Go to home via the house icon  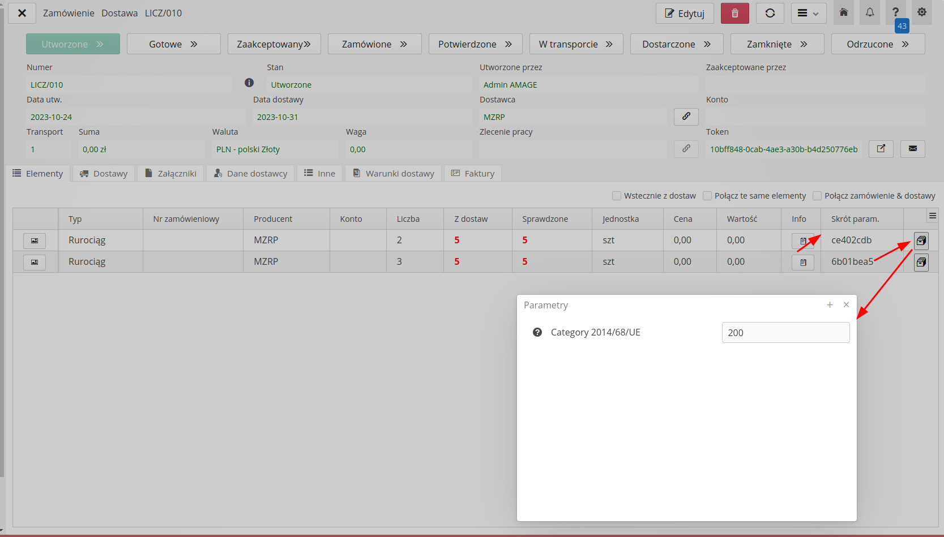pyautogui.click(x=843, y=12)
